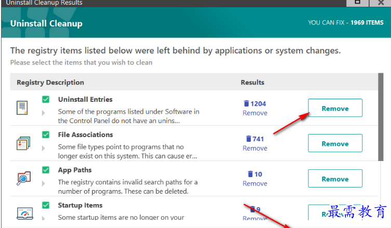Click the Results column header
The image size is (391, 228).
coord(252,83)
